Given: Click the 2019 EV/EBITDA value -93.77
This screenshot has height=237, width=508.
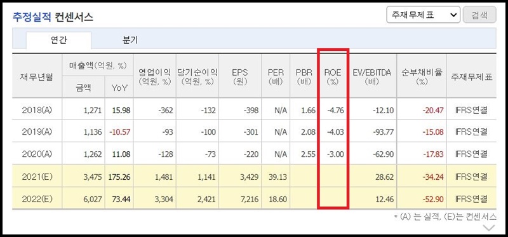Looking at the screenshot, I should pos(384,132).
